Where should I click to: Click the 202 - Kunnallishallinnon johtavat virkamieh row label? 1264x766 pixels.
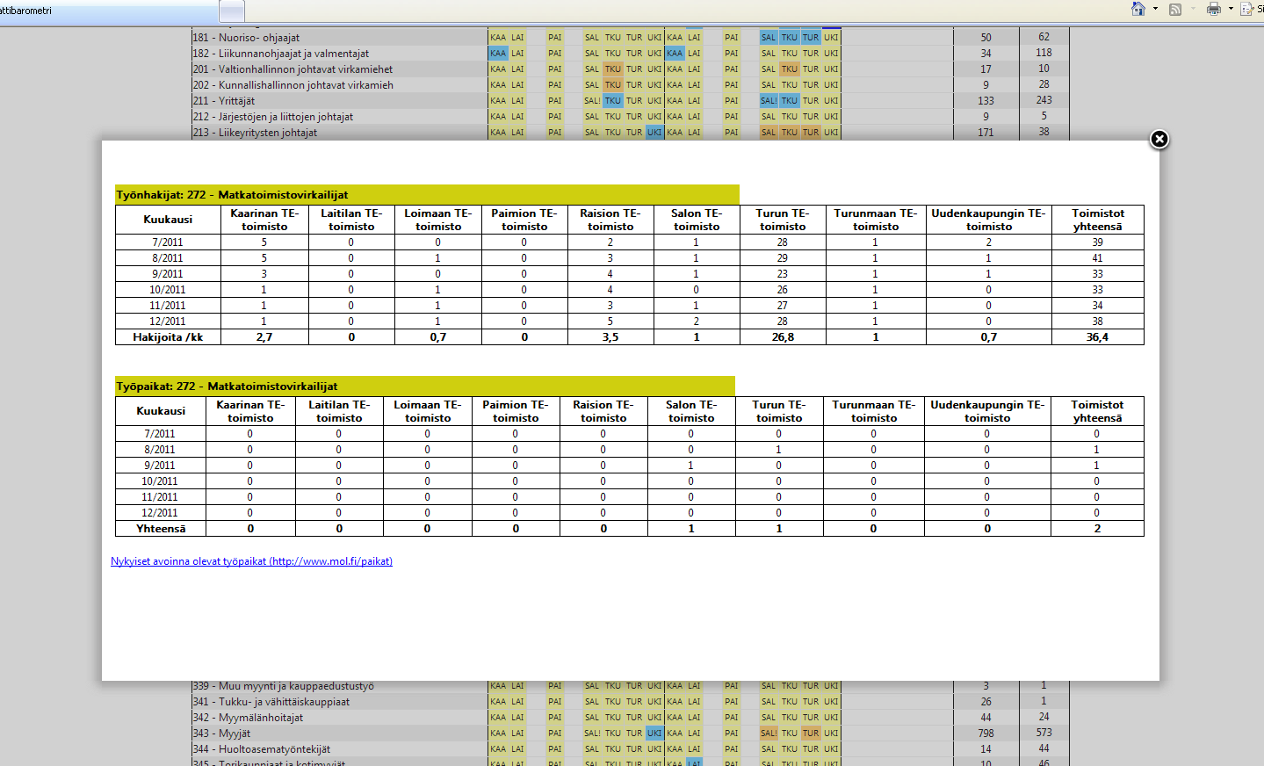point(293,85)
